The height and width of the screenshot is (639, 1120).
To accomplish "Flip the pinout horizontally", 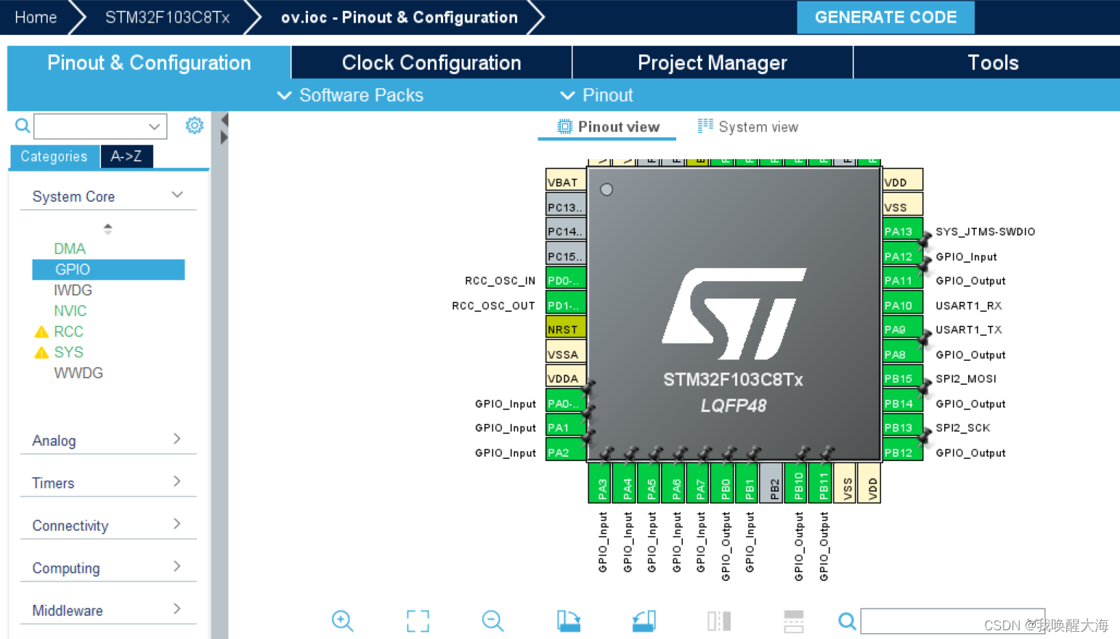I will [x=718, y=621].
